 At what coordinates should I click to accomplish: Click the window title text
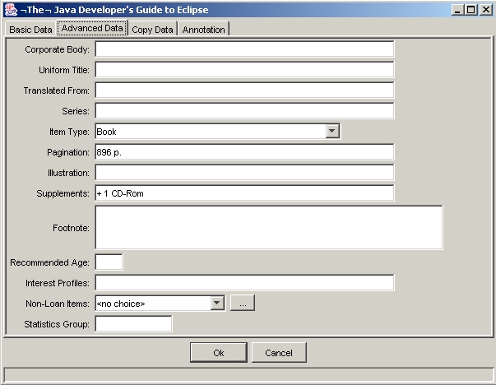pyautogui.click(x=114, y=10)
